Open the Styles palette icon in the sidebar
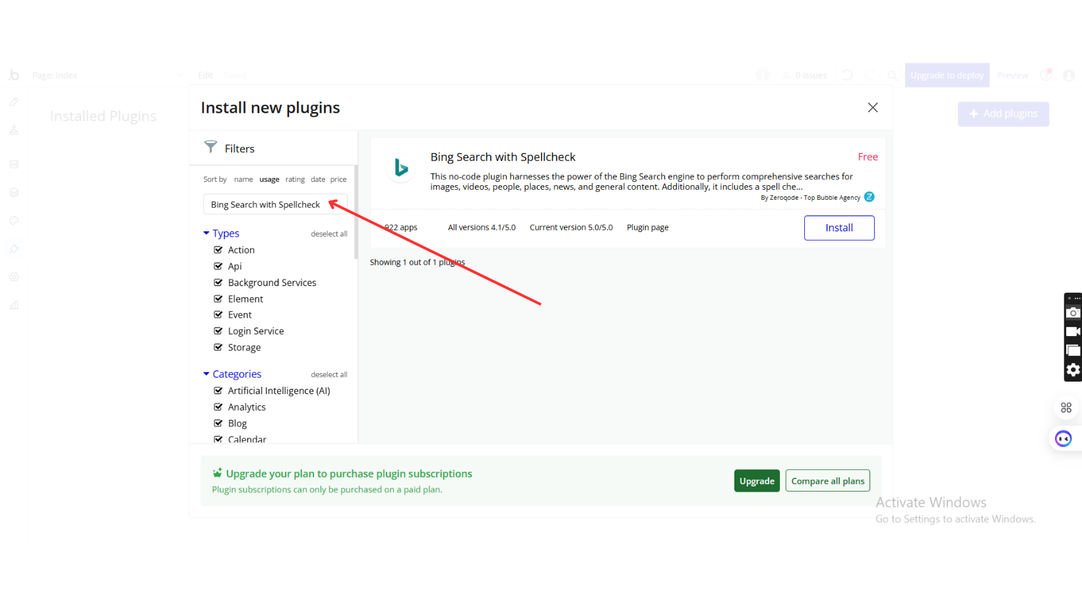The width and height of the screenshot is (1082, 609). [x=14, y=221]
